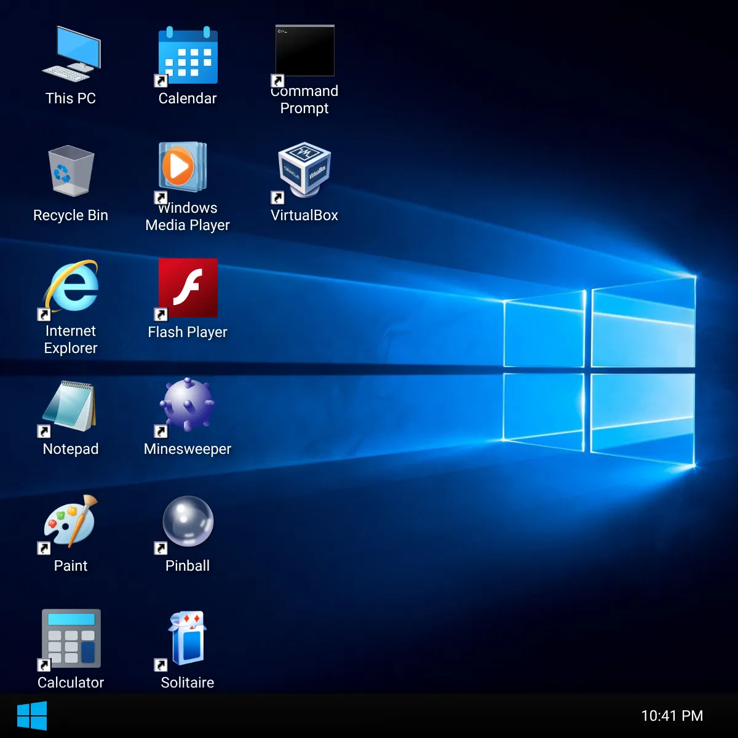Select the red Flash Player icon

[x=188, y=288]
